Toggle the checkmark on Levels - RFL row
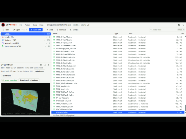This screenshot has height=139, width=186. click(x=46, y=37)
